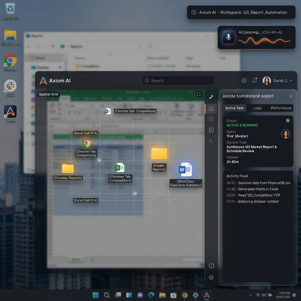The width and height of the screenshot is (301, 301).
Task: Open Axiom app from taskbar
Action: (207, 295)
